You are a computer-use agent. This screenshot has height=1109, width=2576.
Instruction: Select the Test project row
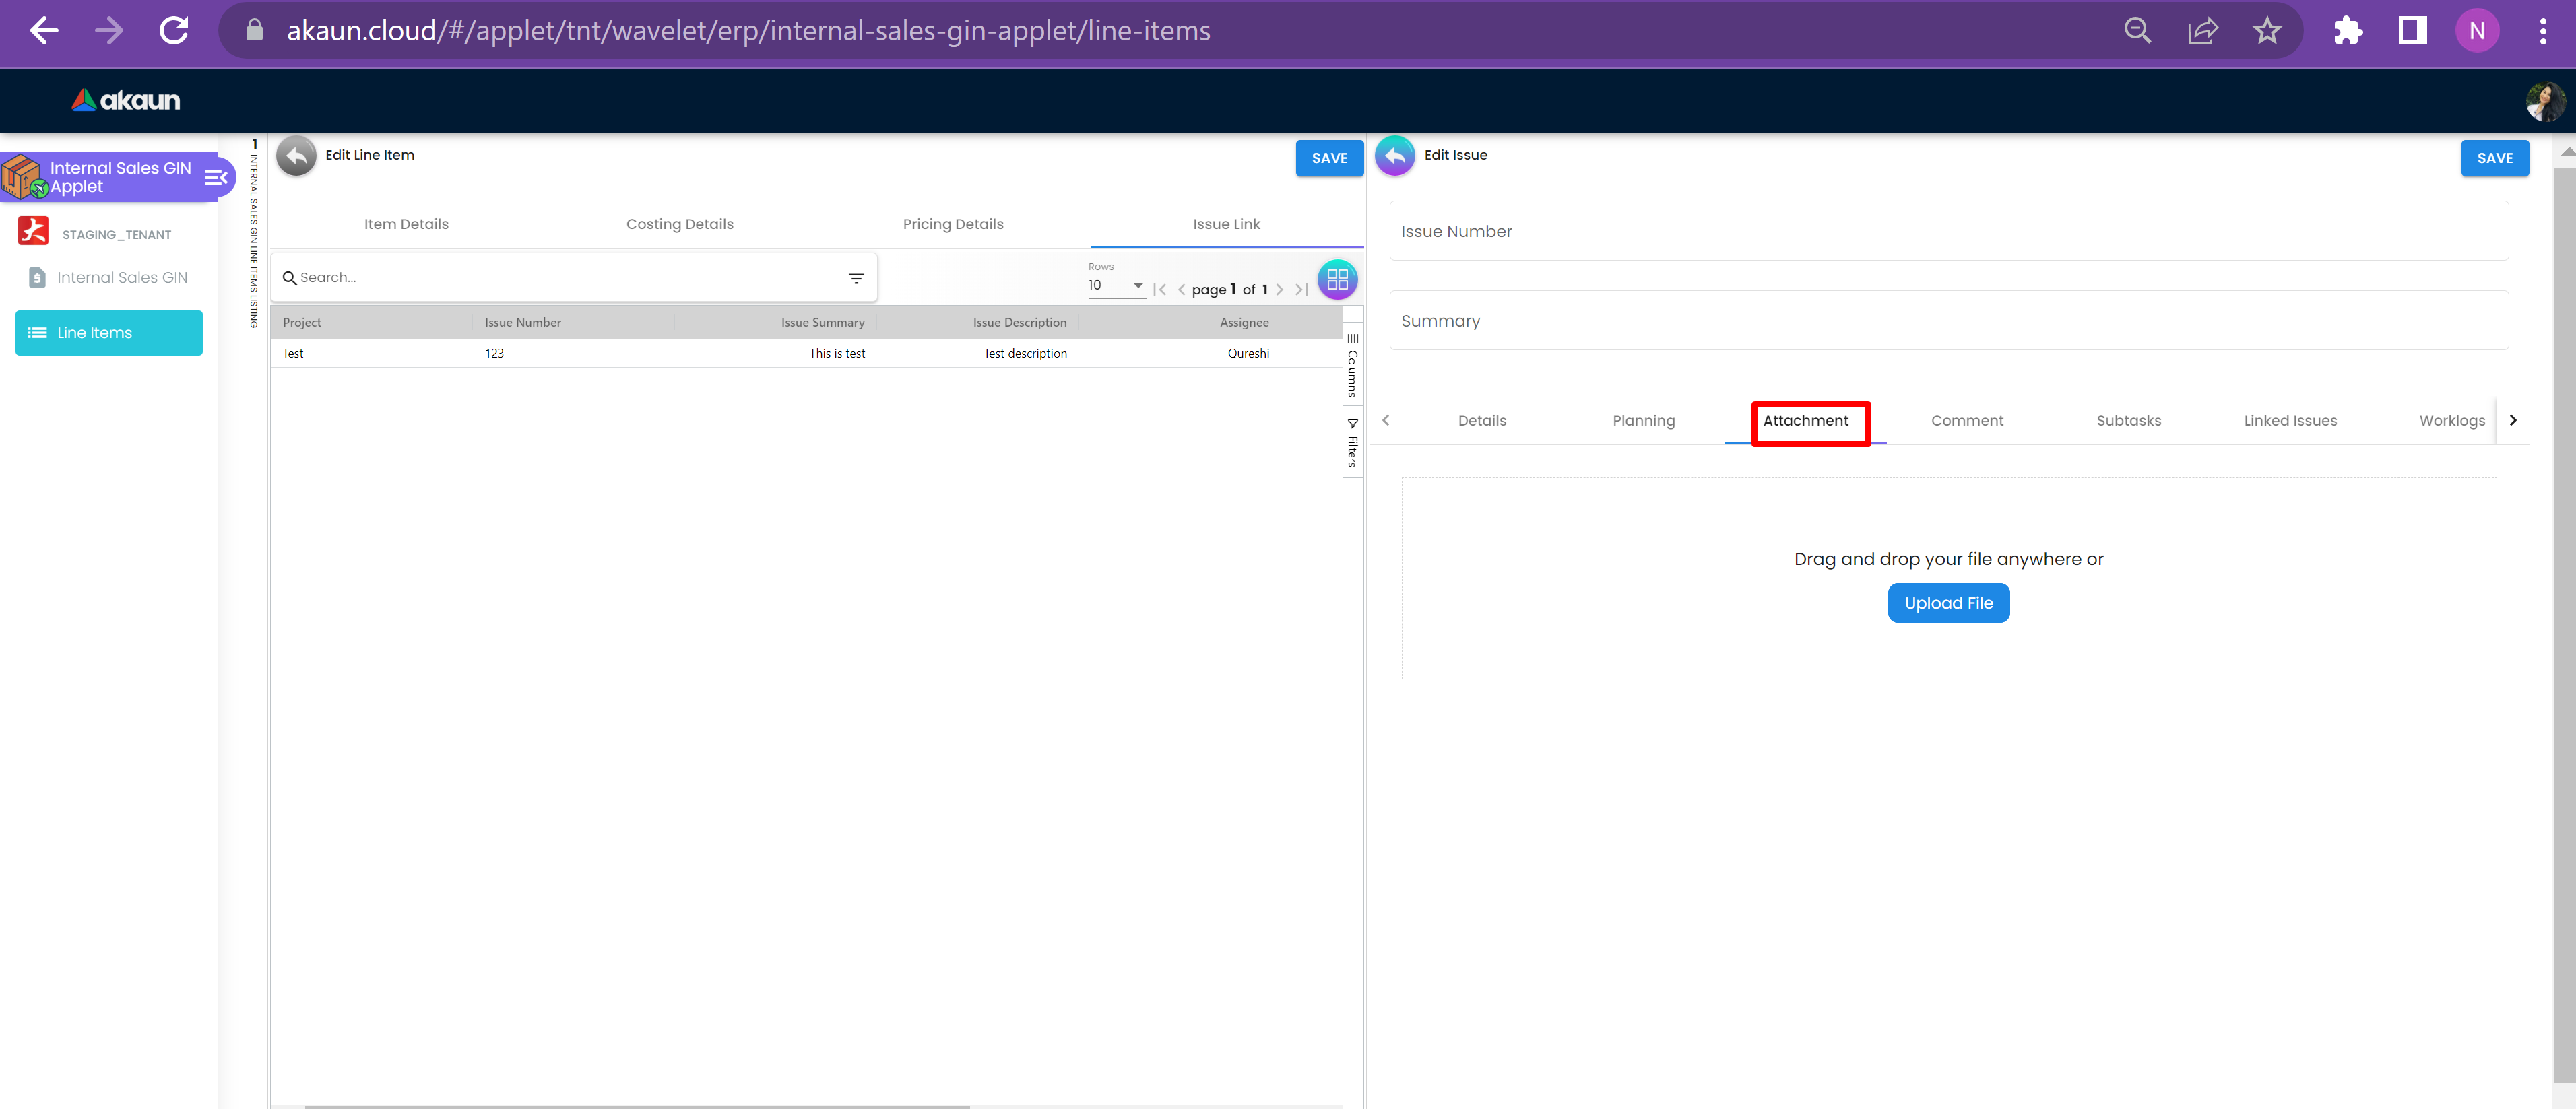[293, 354]
